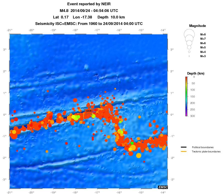223x196 pixels.
Task: Click the bottom axis '-19°' longitude label
Action: click(53, 193)
